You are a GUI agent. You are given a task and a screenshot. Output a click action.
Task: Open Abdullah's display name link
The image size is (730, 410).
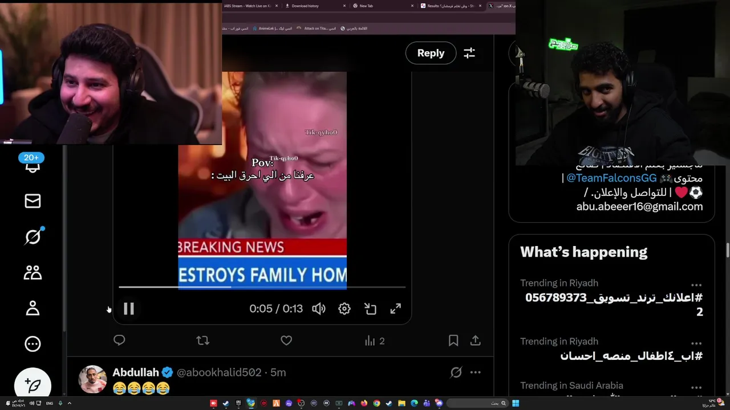click(x=136, y=372)
